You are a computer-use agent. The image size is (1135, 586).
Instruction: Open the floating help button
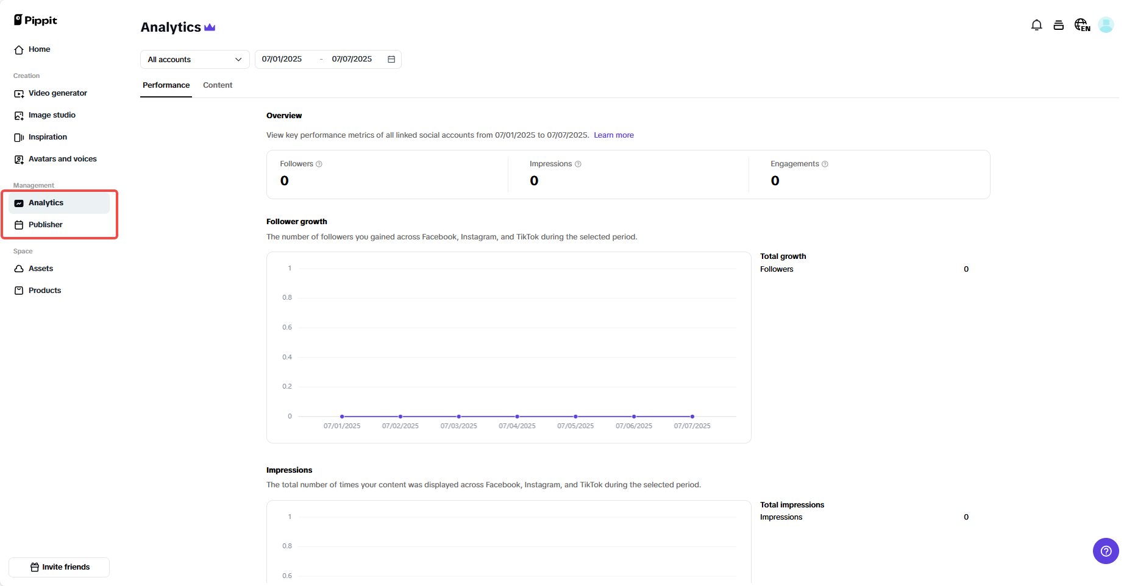(1106, 551)
